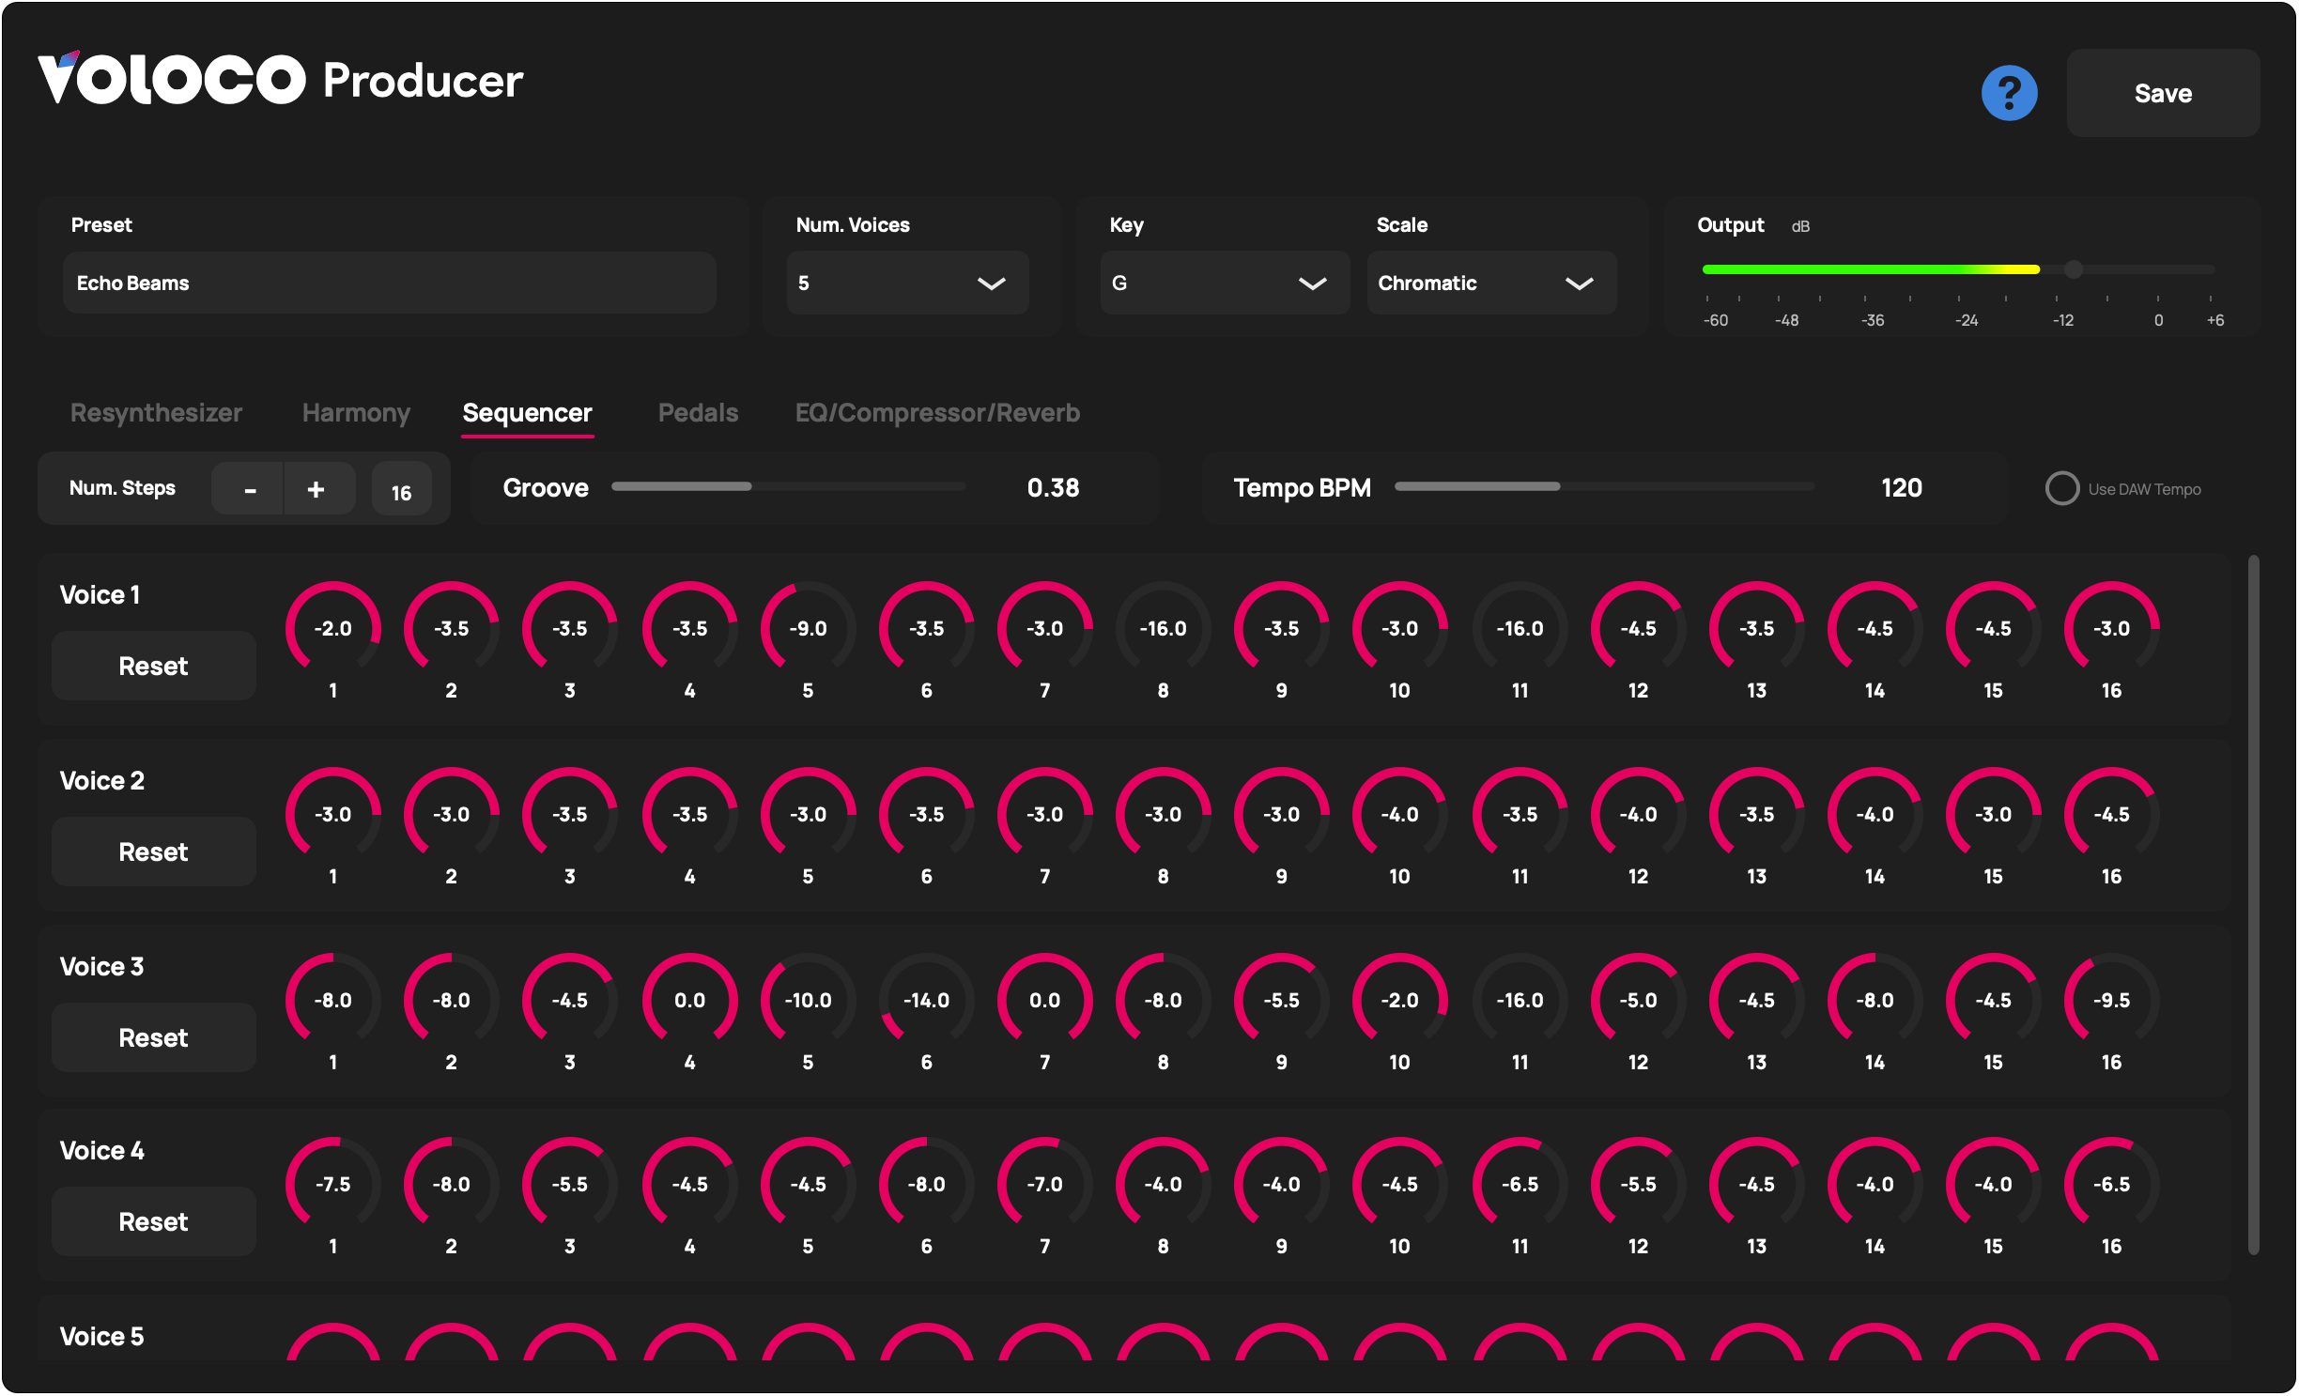This screenshot has height=1396, width=2299.
Task: Click Voice 4 step 7 knob (-7.0)
Action: point(1044,1184)
